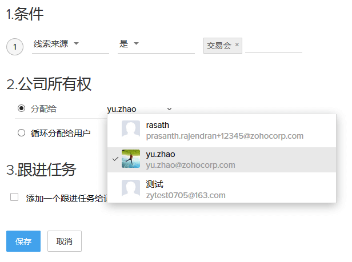Viewport: 352px width, 262px height.
Task: Click the empty value field after 交易会
Action: pos(273,46)
